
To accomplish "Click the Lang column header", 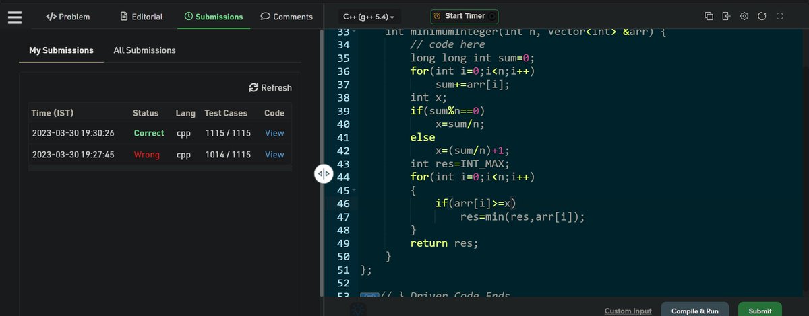I will 185,113.
